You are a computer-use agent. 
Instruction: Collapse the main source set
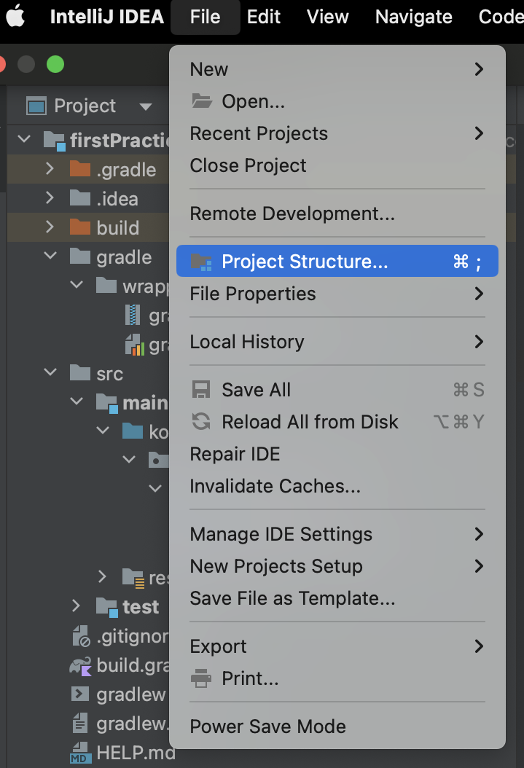click(x=77, y=401)
